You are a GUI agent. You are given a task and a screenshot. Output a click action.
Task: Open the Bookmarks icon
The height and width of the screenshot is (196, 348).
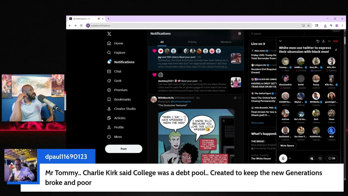point(109,99)
